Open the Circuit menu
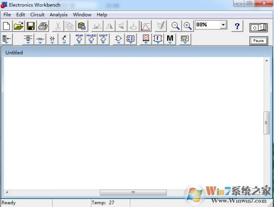 [x=37, y=15]
